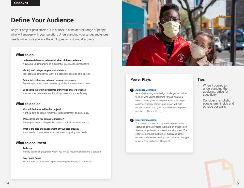Click 'Who will be impacted by this project?' question
Viewport: 244px width, 188px height.
coord(42,109)
